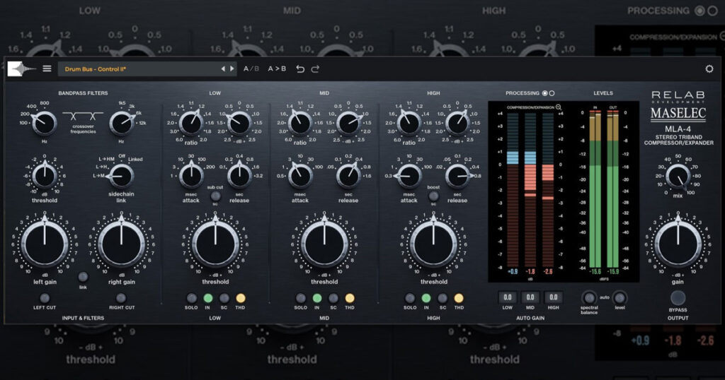Click the MID auto gain value field
725x380 pixels.
coord(530,297)
